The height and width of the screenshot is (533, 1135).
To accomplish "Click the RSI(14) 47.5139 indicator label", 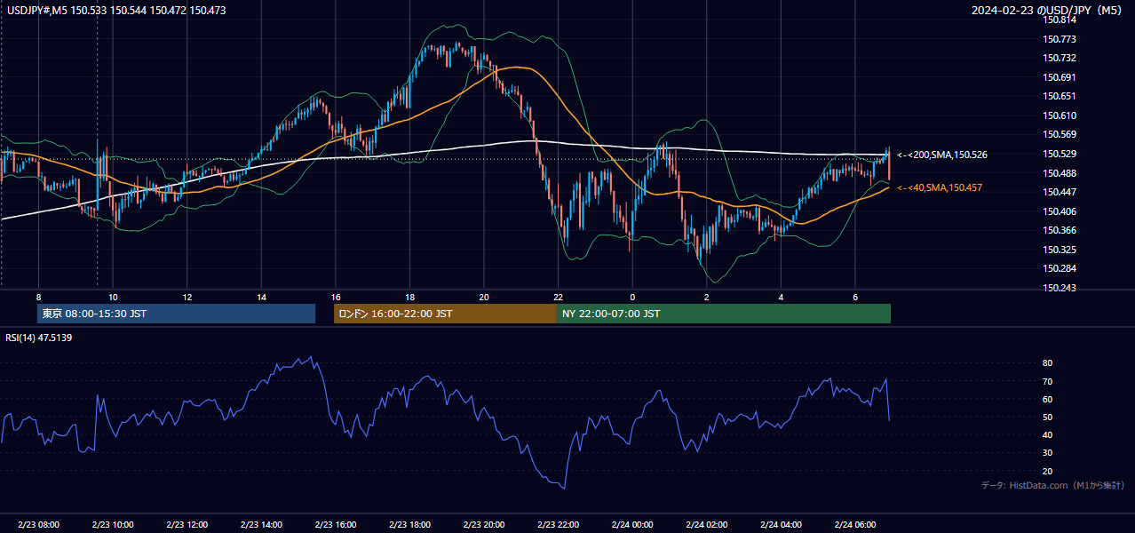I will (38, 338).
